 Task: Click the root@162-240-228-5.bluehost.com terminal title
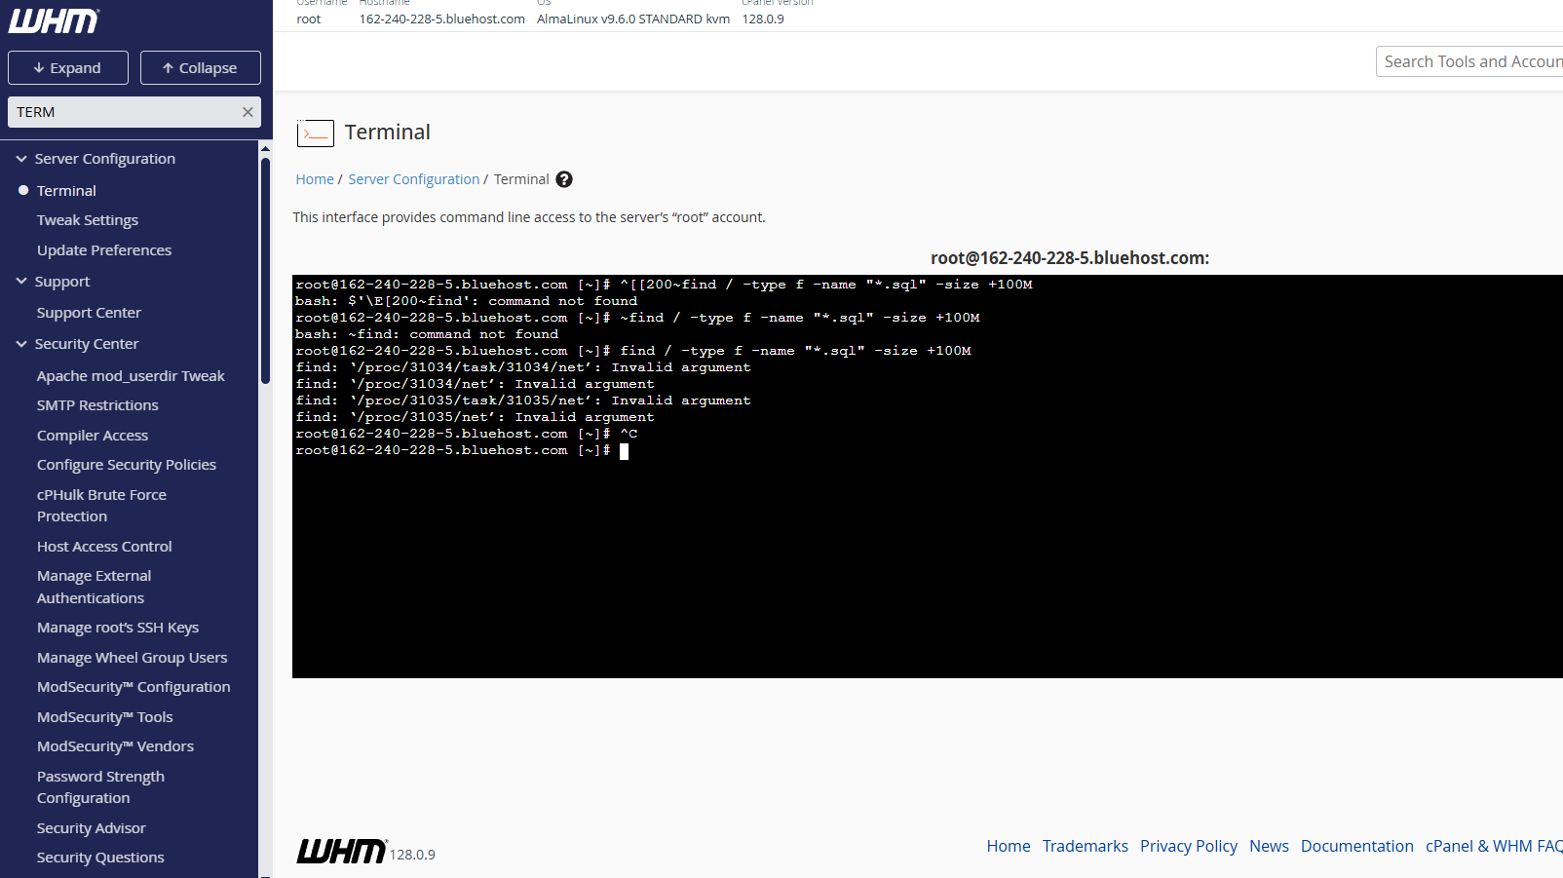click(x=1070, y=258)
